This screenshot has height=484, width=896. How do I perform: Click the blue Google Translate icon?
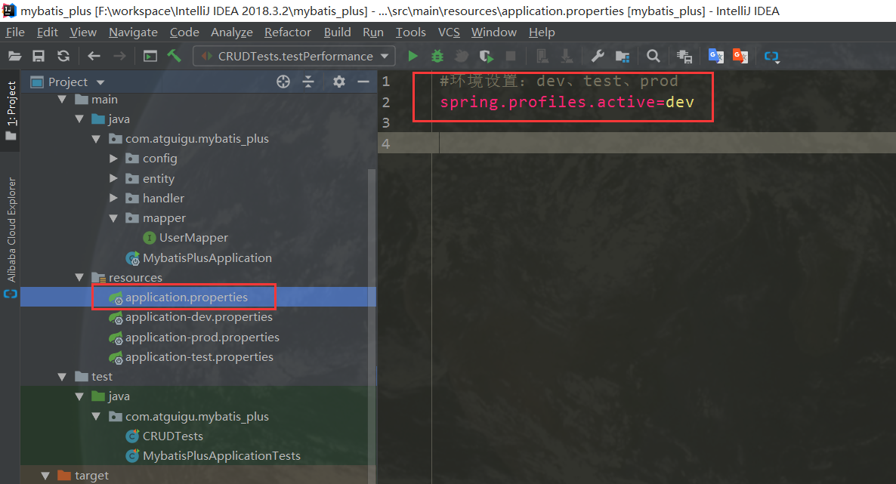coord(716,56)
